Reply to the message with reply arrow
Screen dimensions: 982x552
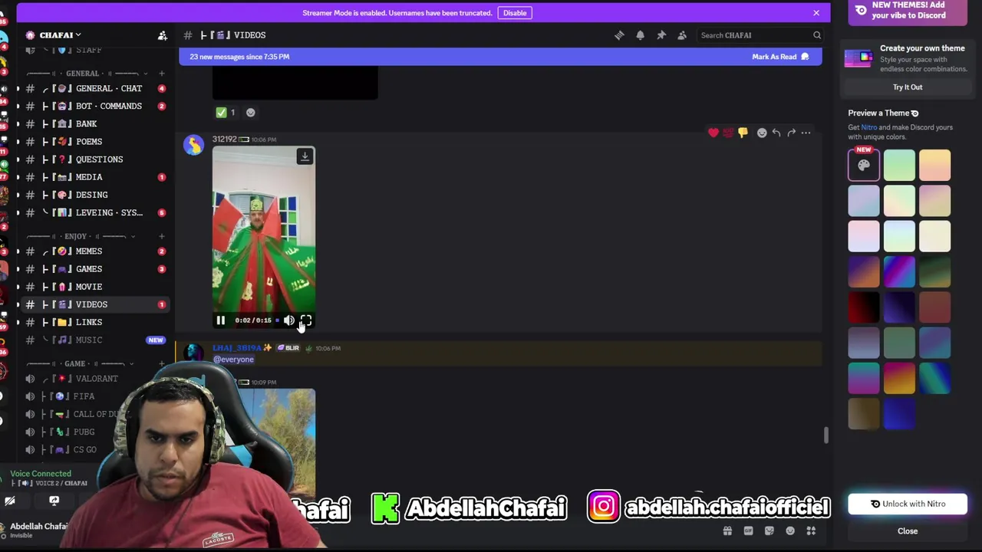[776, 133]
